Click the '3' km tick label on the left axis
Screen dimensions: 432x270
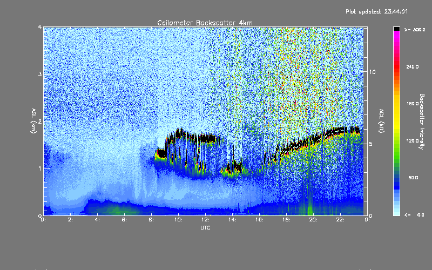pyautogui.click(x=40, y=74)
